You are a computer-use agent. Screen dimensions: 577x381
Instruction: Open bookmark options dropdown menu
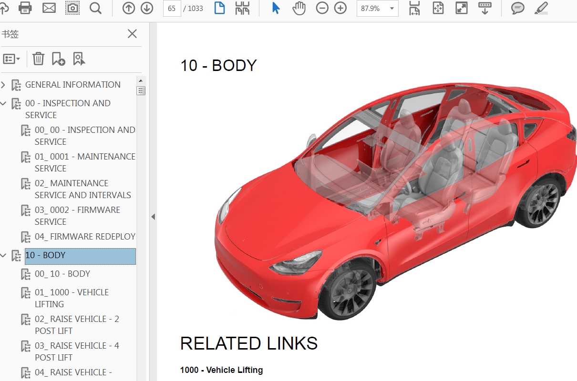pos(11,59)
